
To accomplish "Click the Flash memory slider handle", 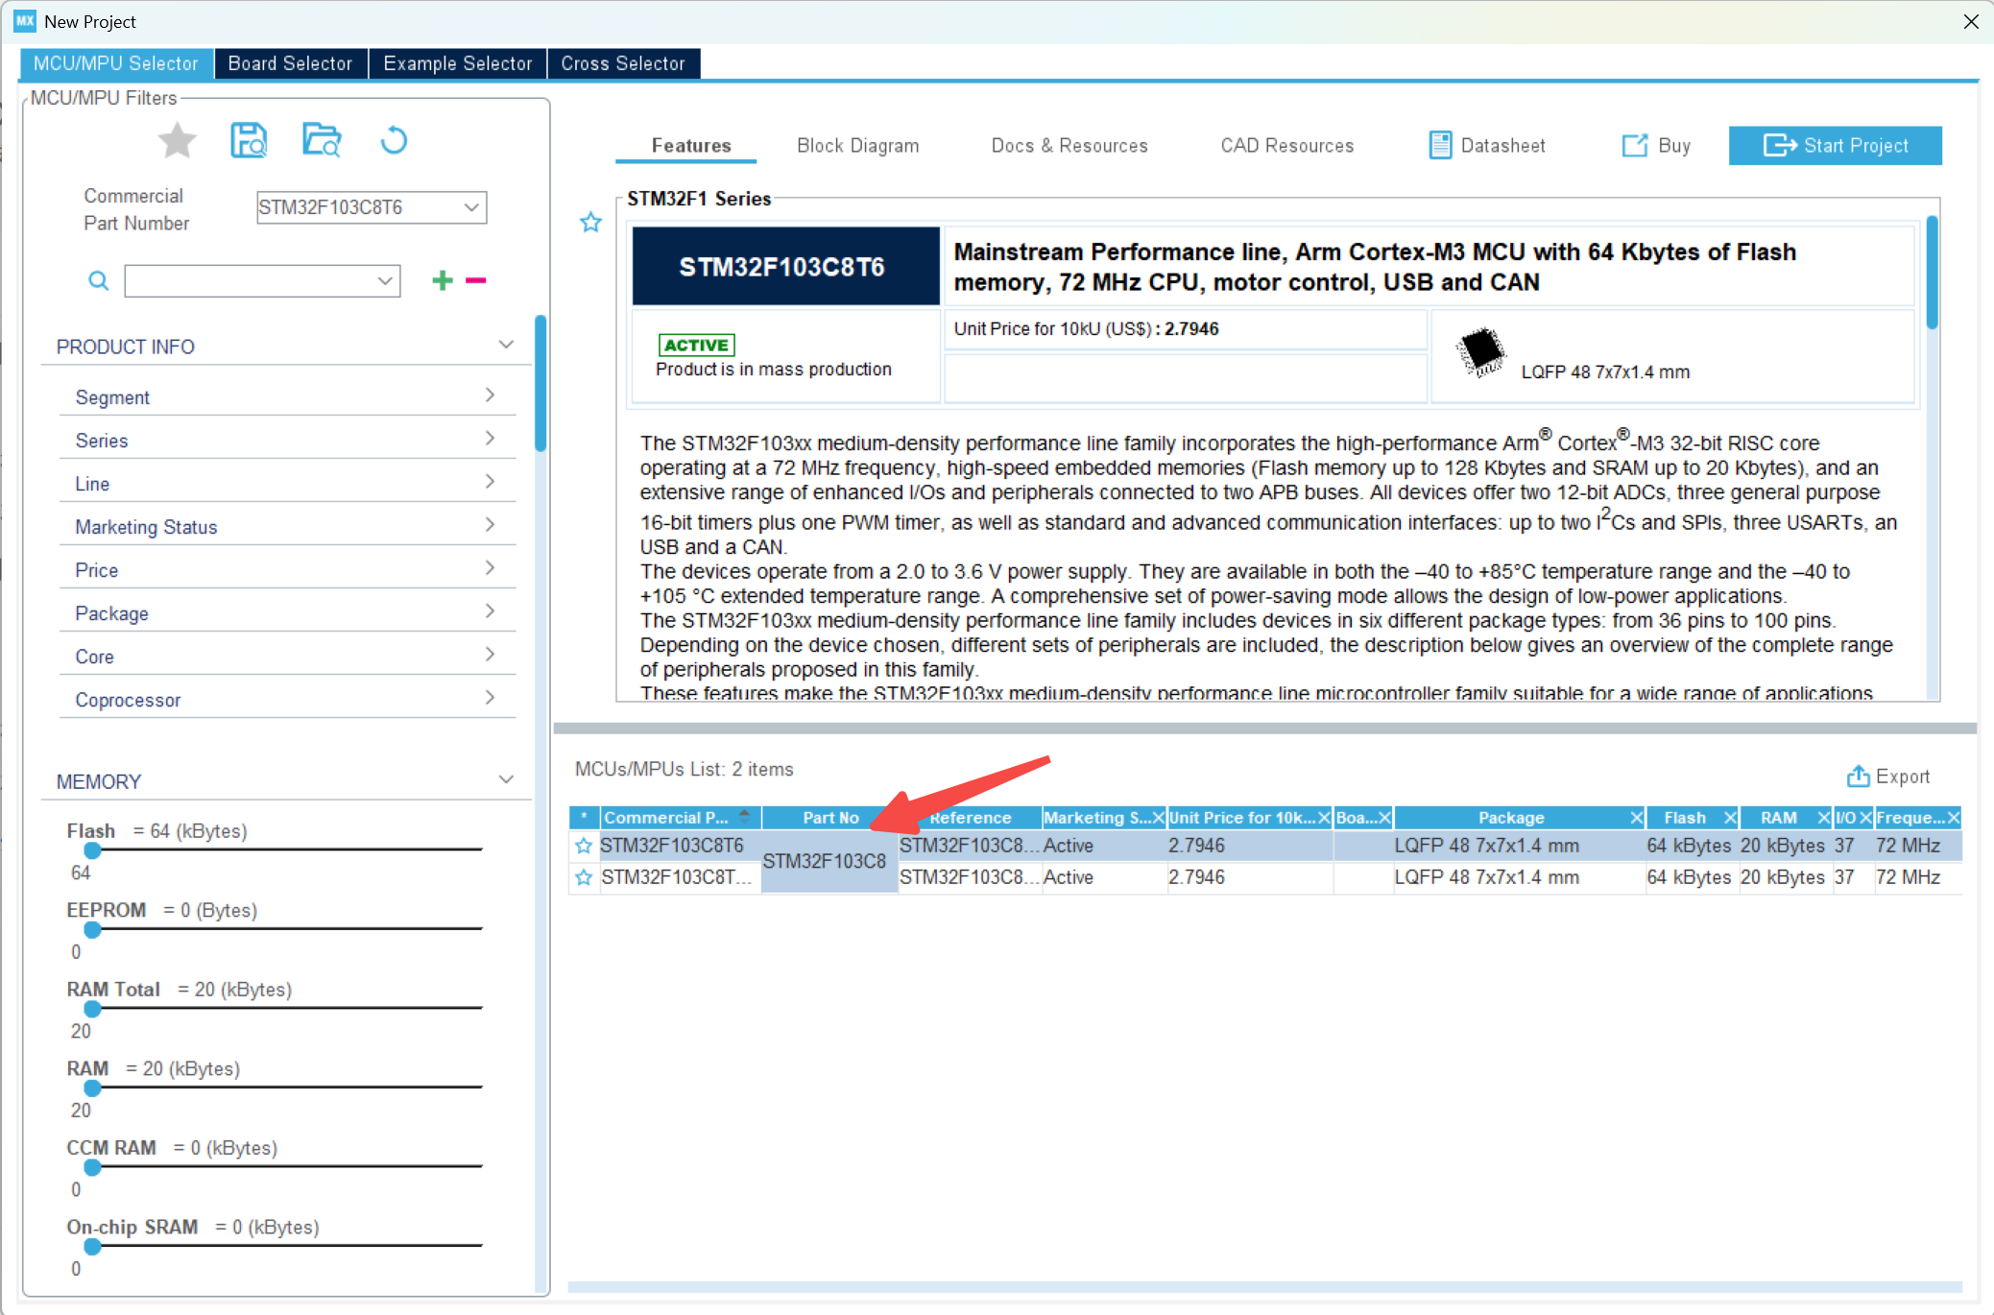I will pos(92,850).
